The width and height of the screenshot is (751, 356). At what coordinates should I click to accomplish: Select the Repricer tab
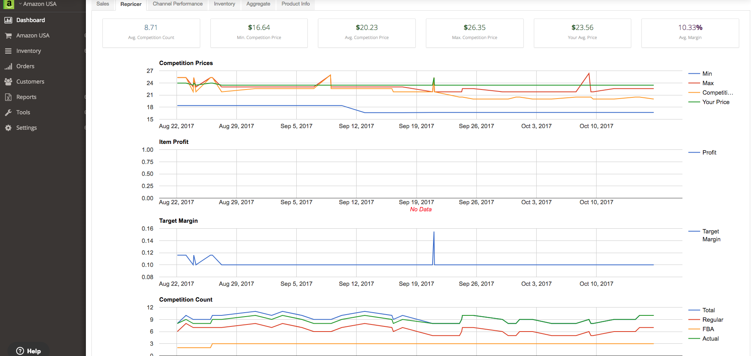click(131, 4)
